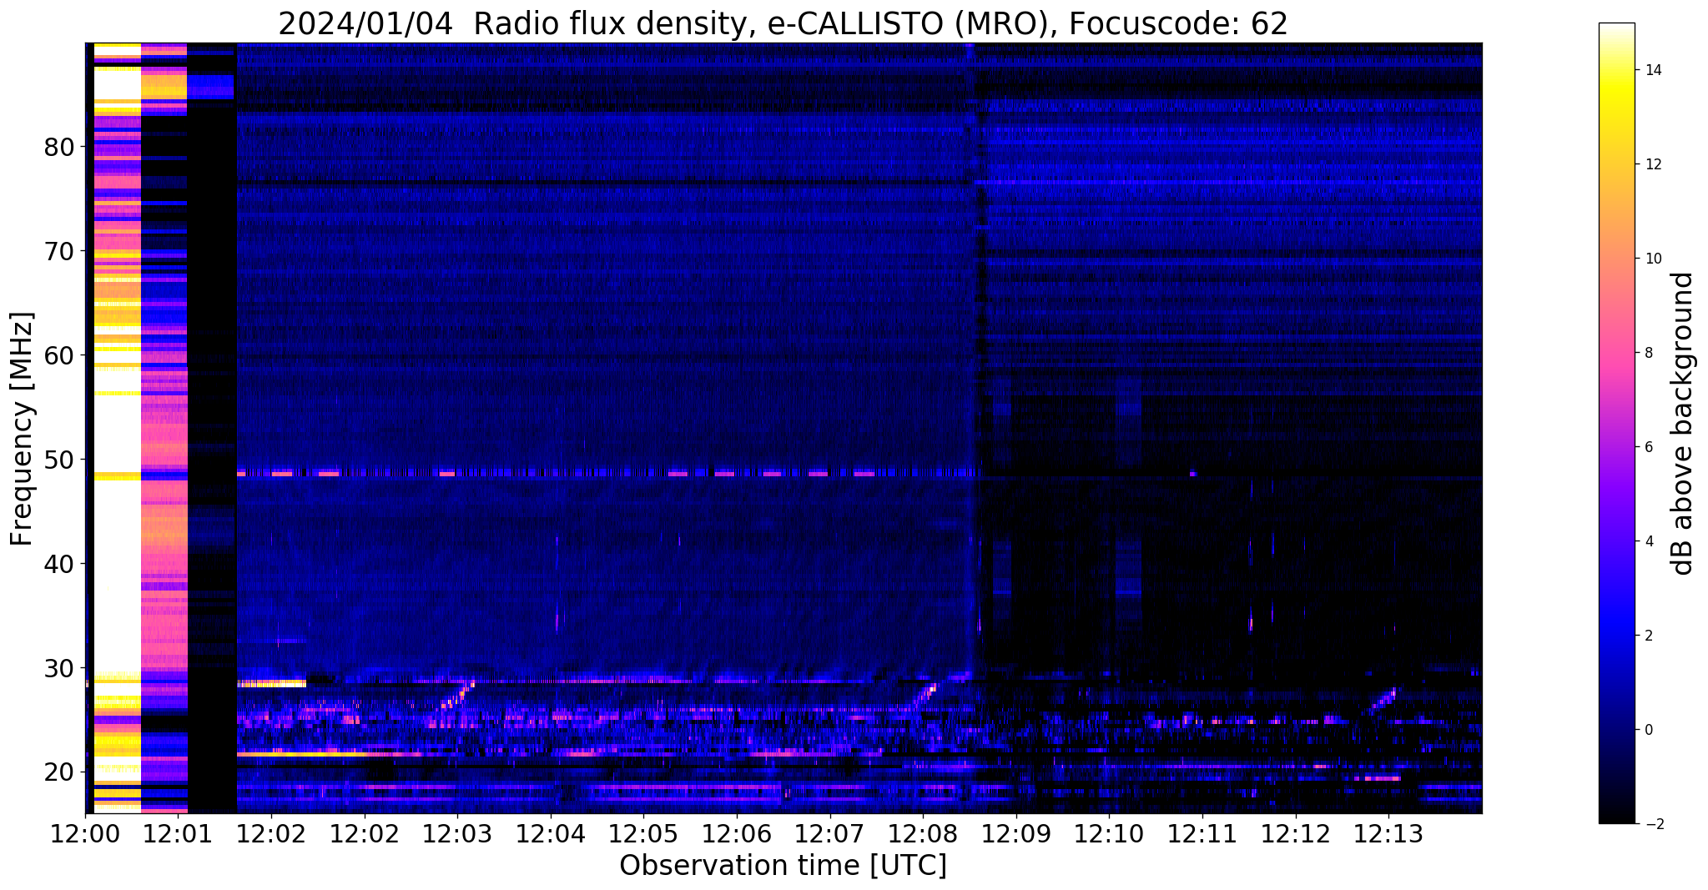Viewport: 1708px width, 890px height.
Task: Click the 12:11 time tick label
Action: [x=1202, y=834]
